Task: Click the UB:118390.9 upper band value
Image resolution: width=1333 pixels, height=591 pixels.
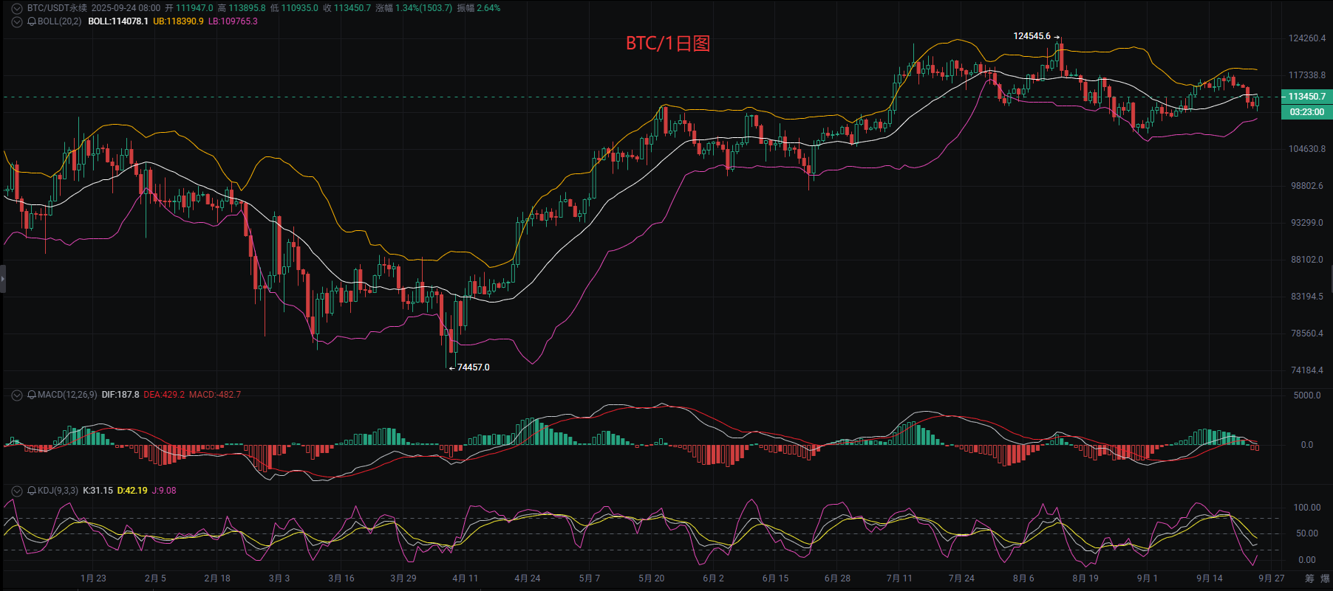Action: [x=178, y=21]
